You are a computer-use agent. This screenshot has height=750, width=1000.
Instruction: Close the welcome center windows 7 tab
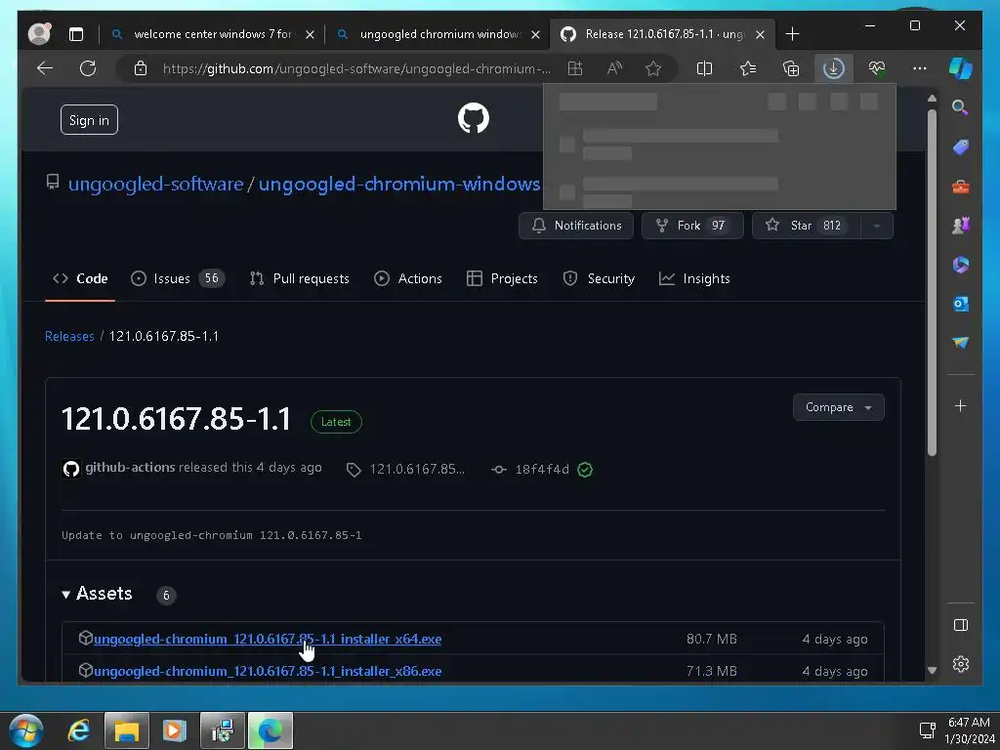pos(310,34)
